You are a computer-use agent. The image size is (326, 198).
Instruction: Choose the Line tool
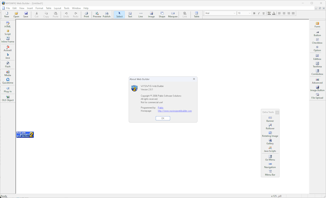coord(140,15)
